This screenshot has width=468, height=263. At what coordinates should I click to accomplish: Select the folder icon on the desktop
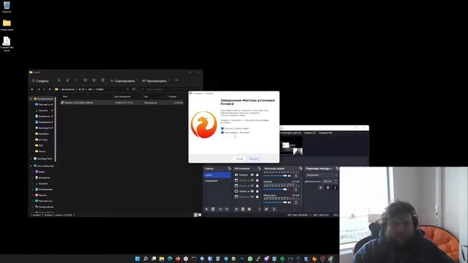pos(7,25)
